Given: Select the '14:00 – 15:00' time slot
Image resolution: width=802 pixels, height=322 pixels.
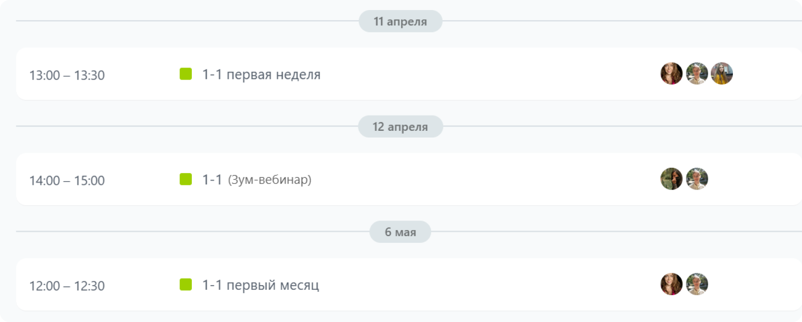Looking at the screenshot, I should pyautogui.click(x=67, y=180).
